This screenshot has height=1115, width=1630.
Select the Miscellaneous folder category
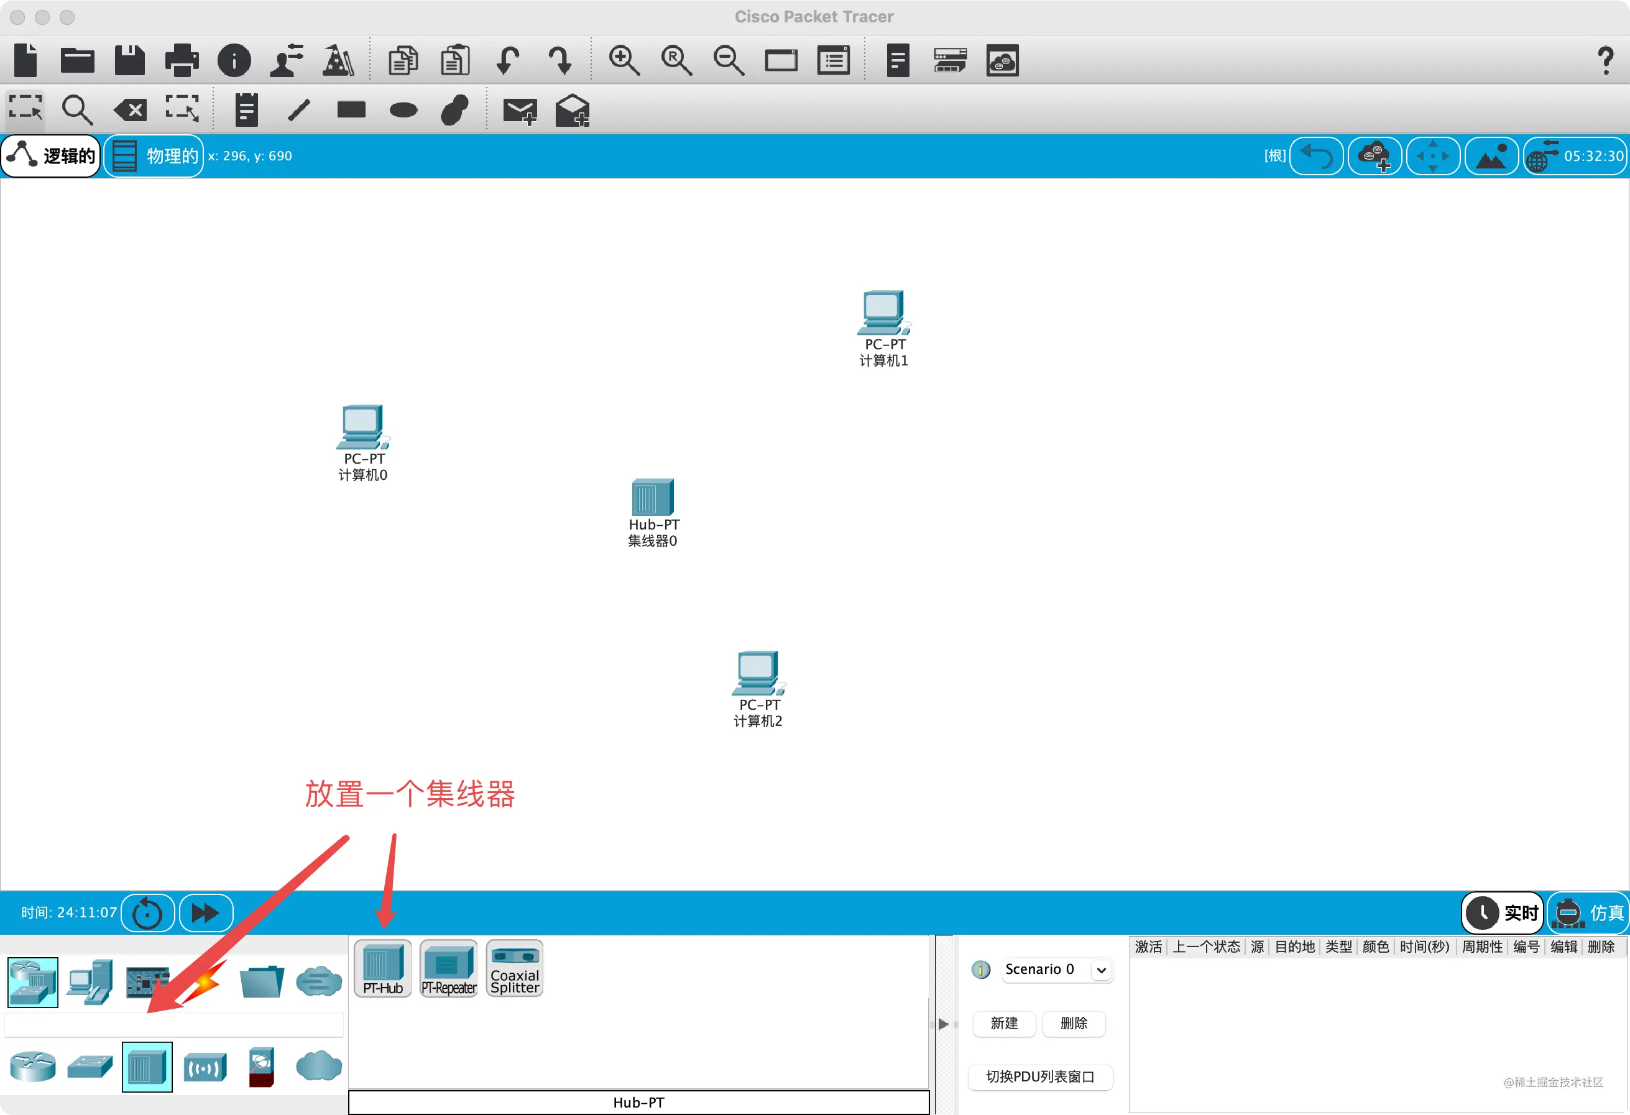[262, 982]
